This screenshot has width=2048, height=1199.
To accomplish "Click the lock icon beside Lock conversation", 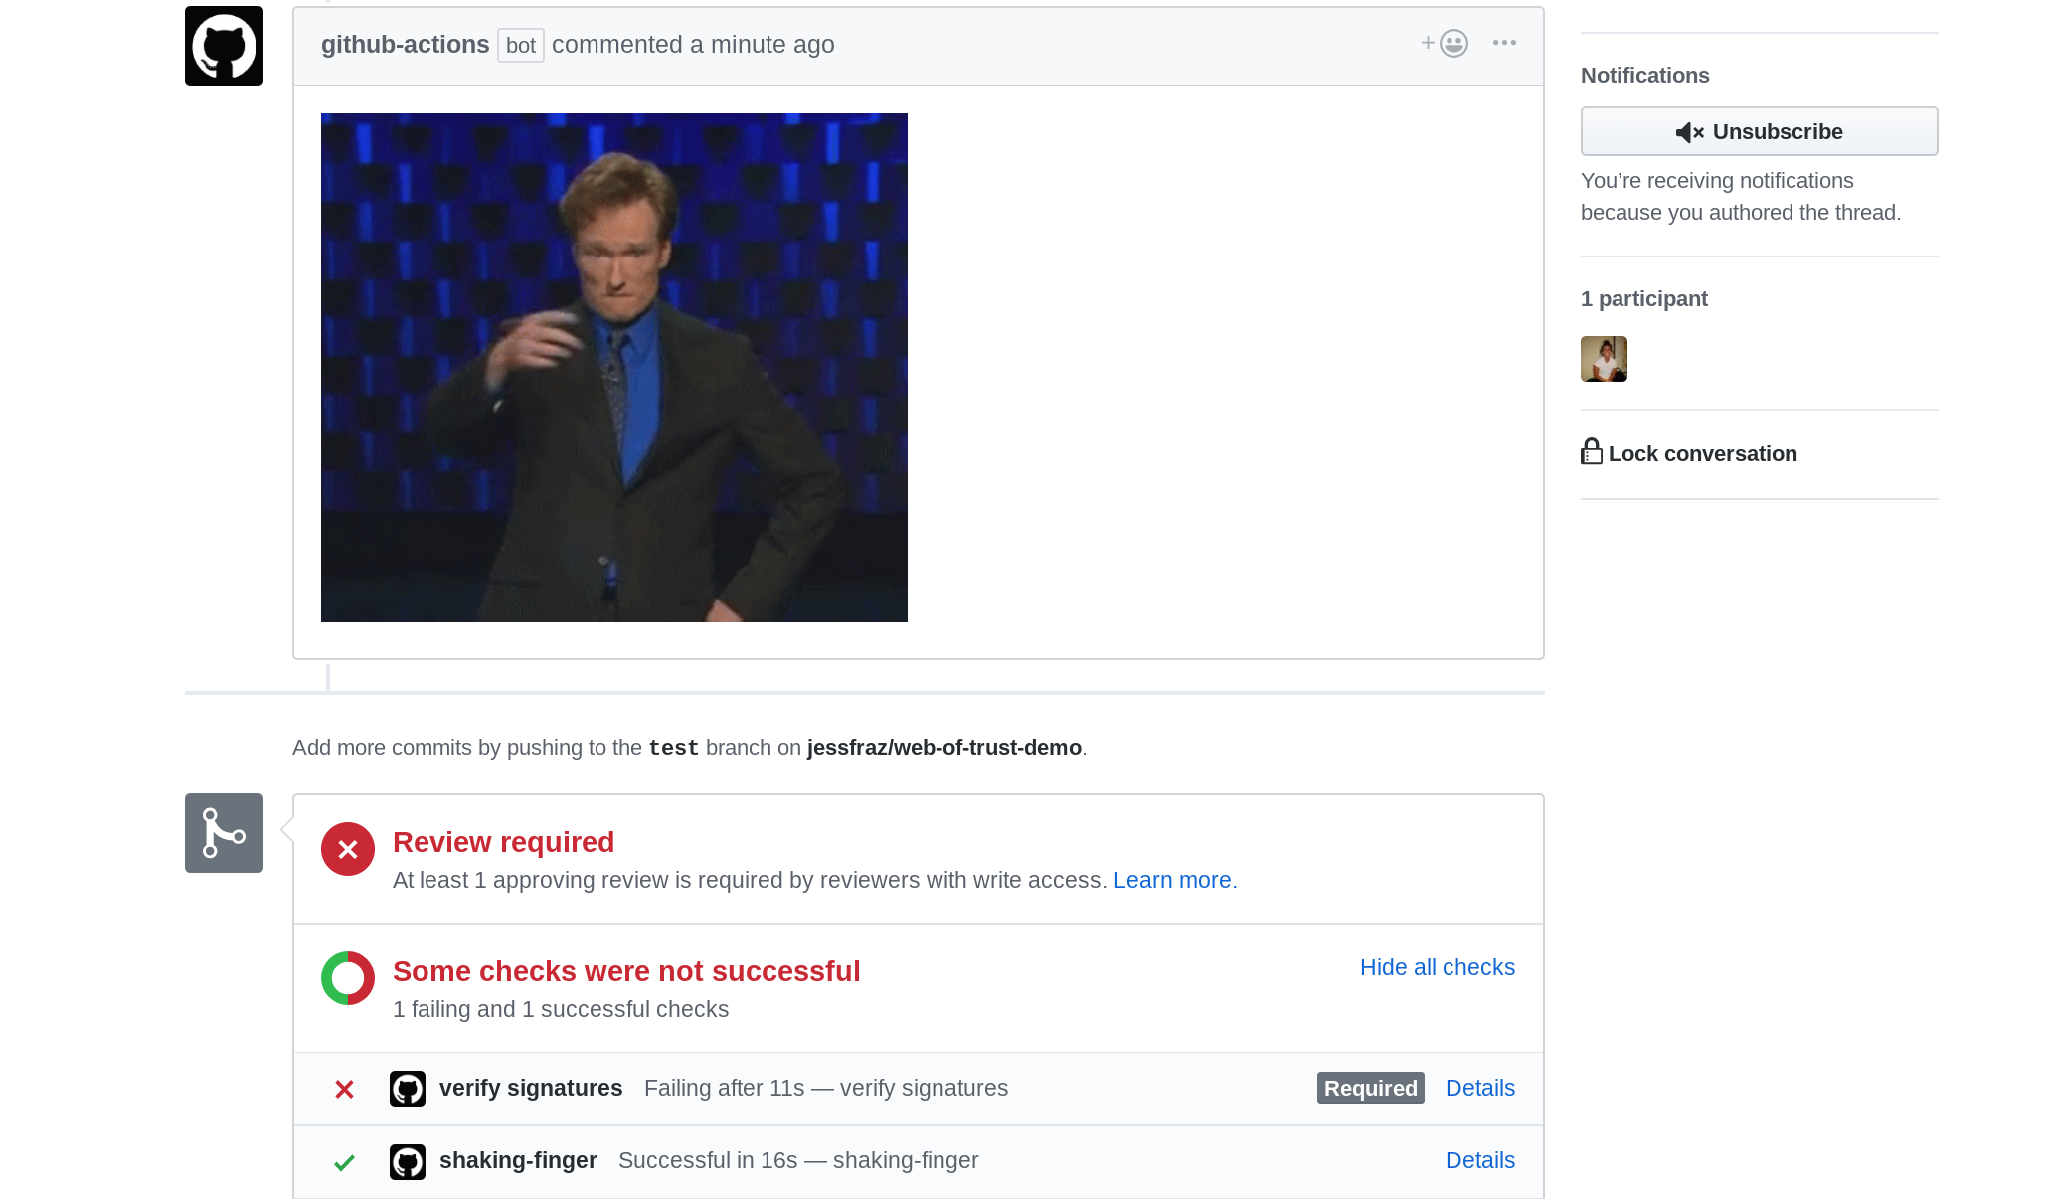I will pyautogui.click(x=1591, y=452).
